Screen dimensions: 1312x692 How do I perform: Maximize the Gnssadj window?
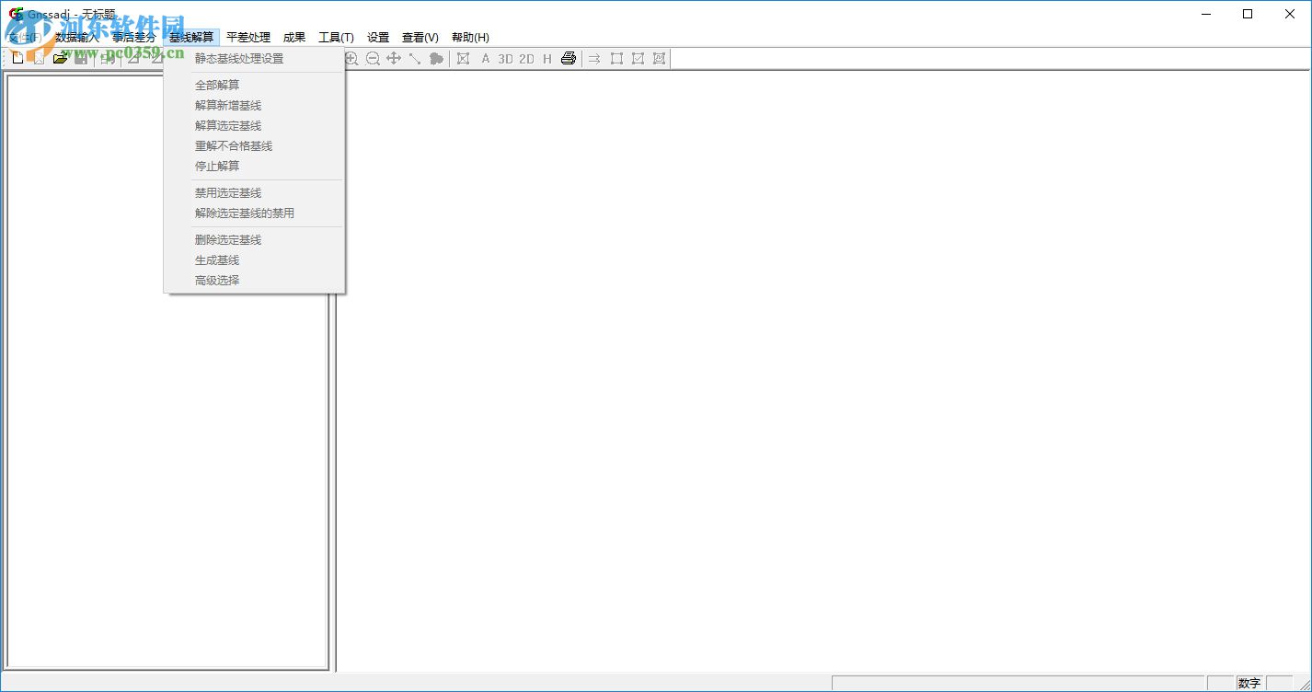coord(1248,14)
